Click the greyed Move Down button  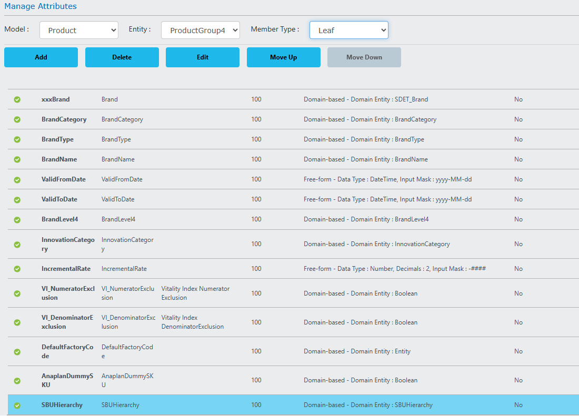[x=364, y=57]
